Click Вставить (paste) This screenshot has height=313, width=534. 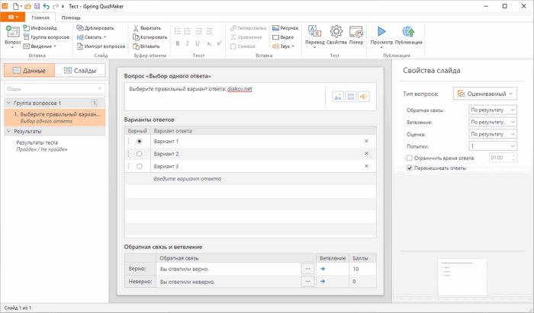[146, 46]
